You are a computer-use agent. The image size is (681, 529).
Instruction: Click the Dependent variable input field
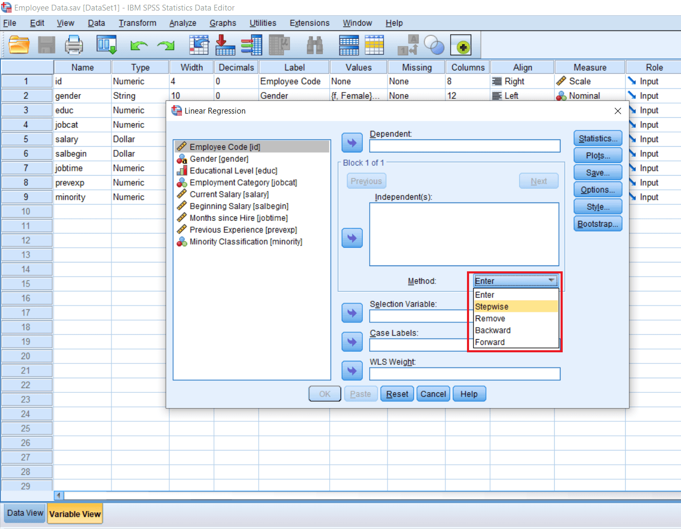(x=465, y=146)
